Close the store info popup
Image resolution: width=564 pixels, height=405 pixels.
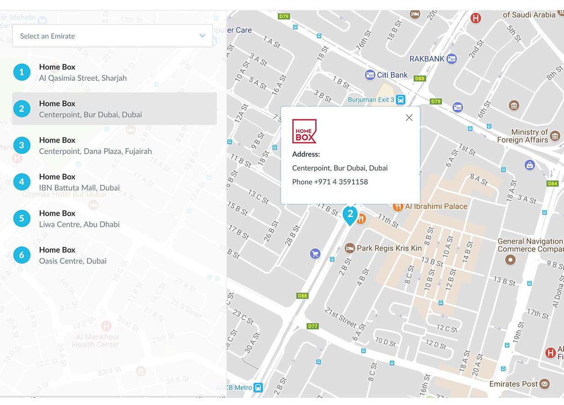[x=409, y=118]
